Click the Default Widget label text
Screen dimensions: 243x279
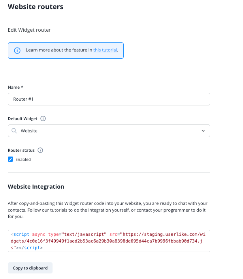coord(23,118)
